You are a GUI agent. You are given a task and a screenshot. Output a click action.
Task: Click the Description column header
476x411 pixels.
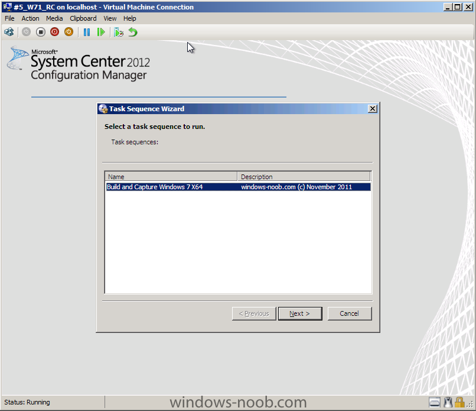point(304,177)
